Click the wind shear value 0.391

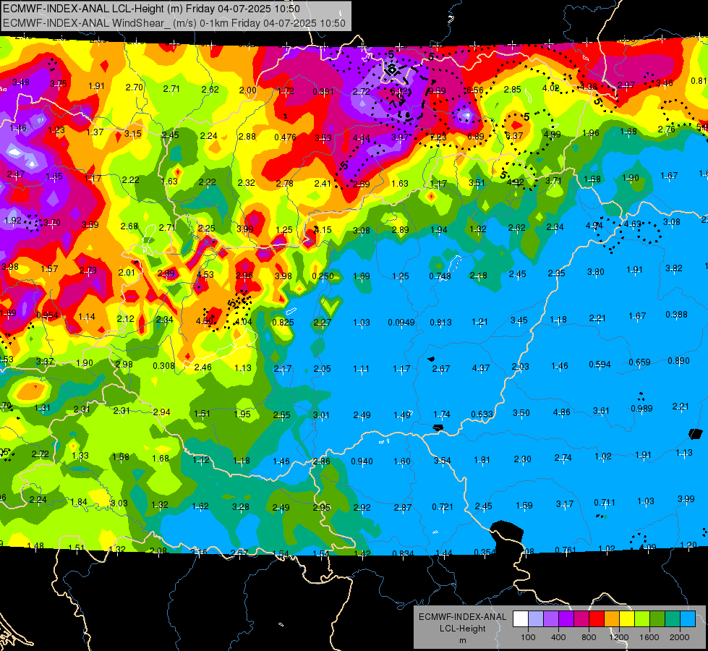pos(323,92)
